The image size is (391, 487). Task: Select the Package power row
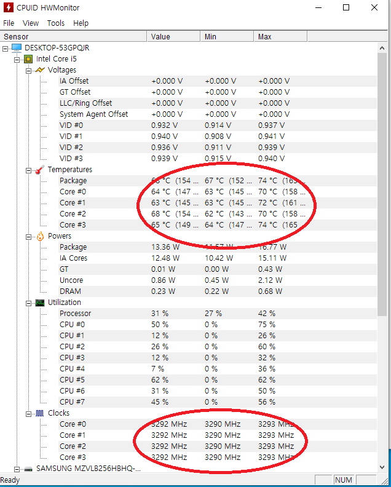pos(218,247)
